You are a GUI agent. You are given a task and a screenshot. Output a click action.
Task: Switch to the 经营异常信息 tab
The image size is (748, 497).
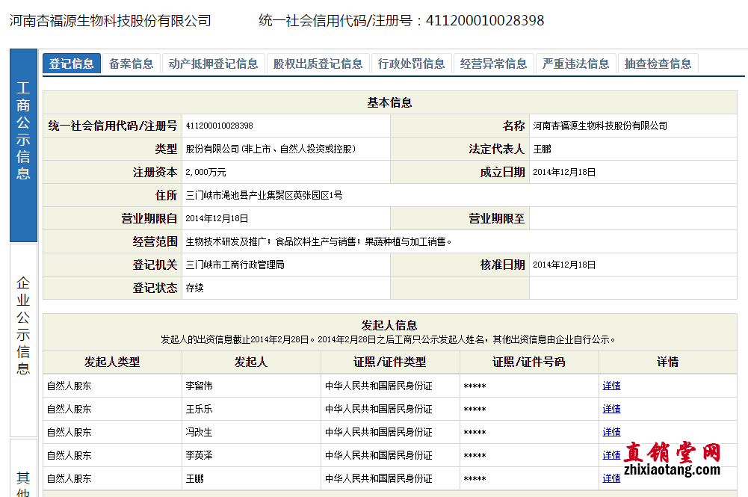click(x=494, y=64)
